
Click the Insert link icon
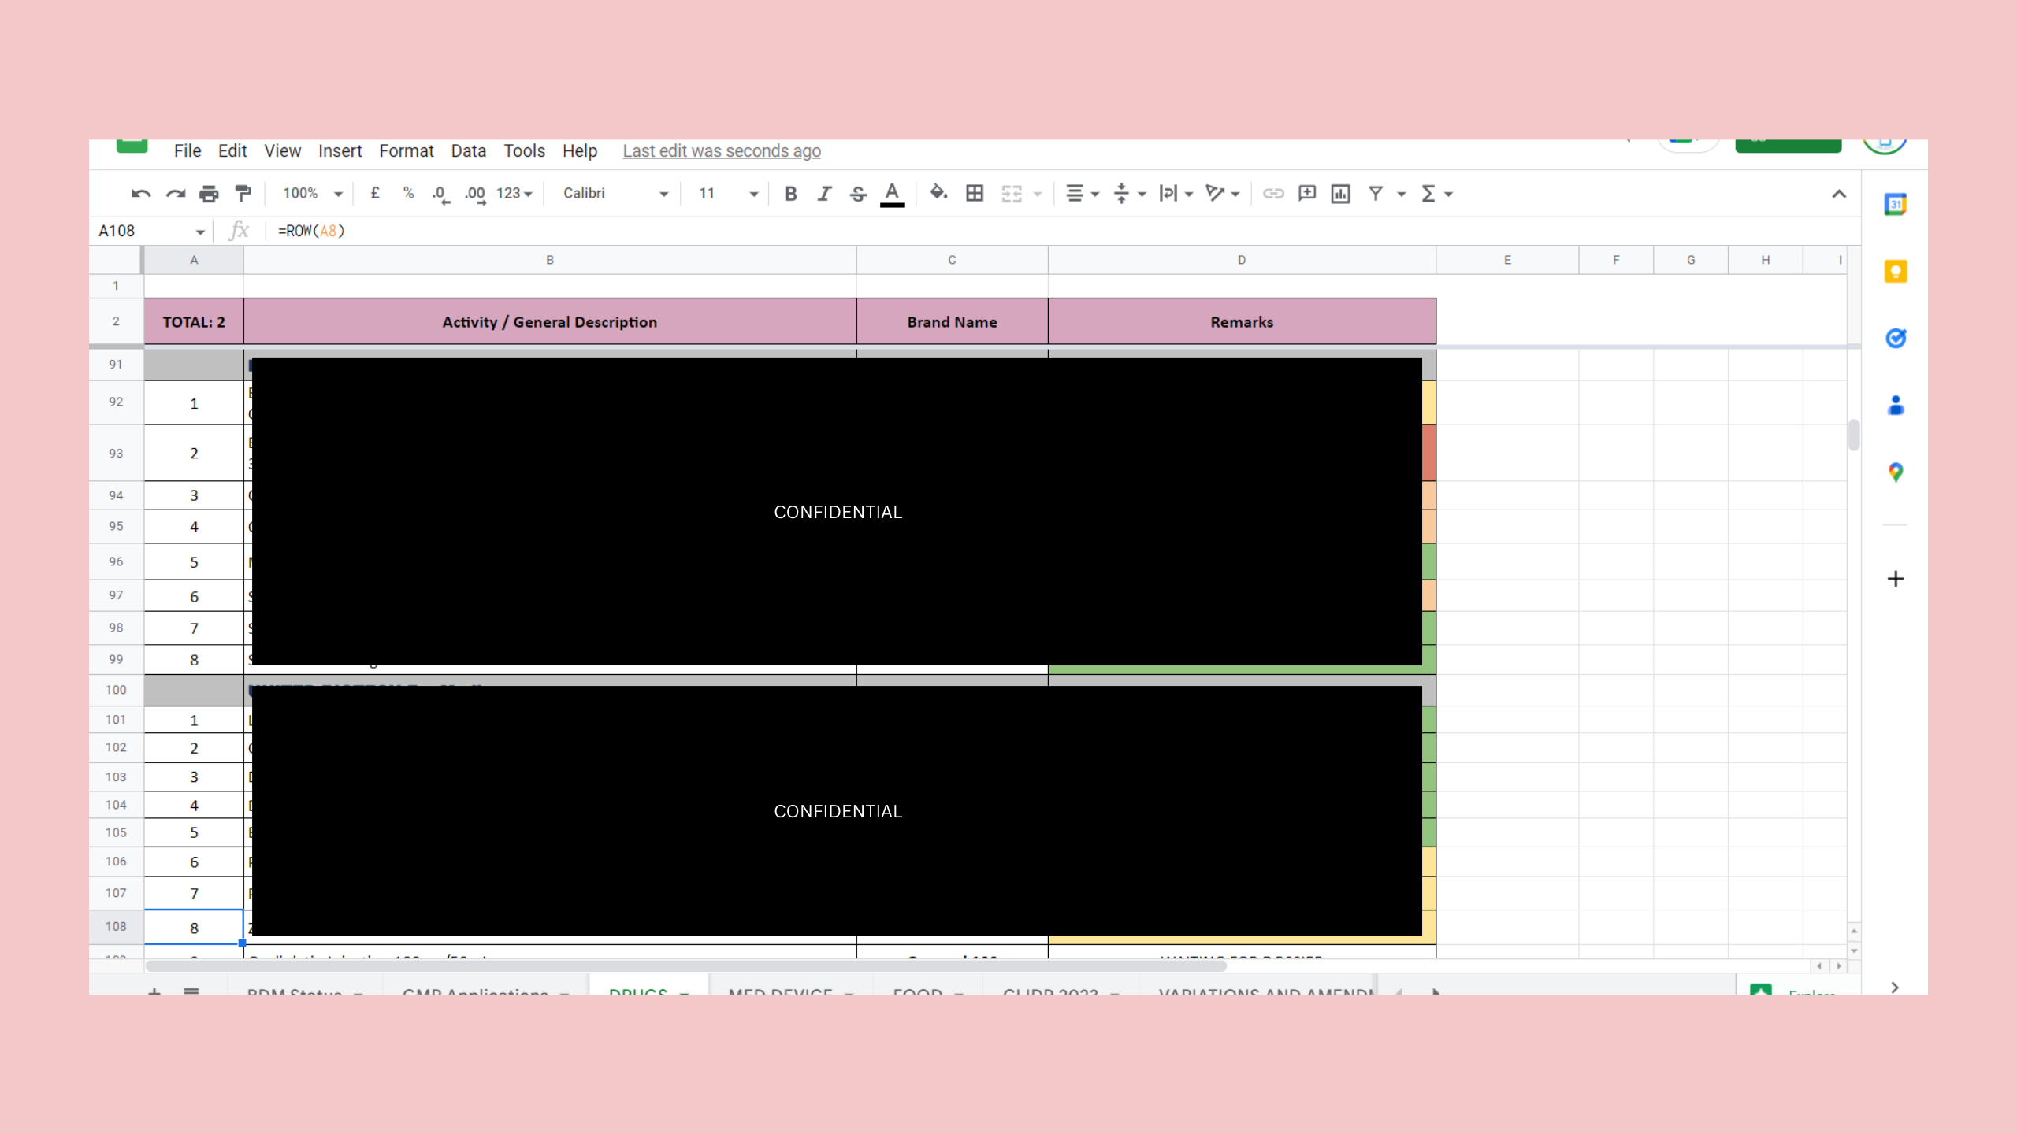[1273, 194]
